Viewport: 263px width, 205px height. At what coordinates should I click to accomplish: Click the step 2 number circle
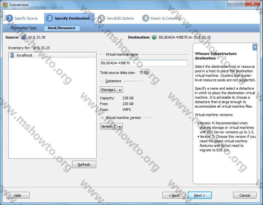pyautogui.click(x=50, y=18)
